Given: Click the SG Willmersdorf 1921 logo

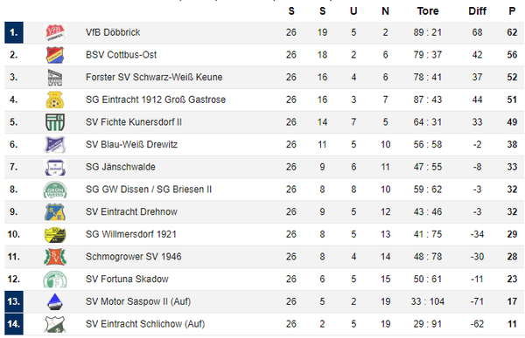Looking at the screenshot, I should click(x=55, y=234).
